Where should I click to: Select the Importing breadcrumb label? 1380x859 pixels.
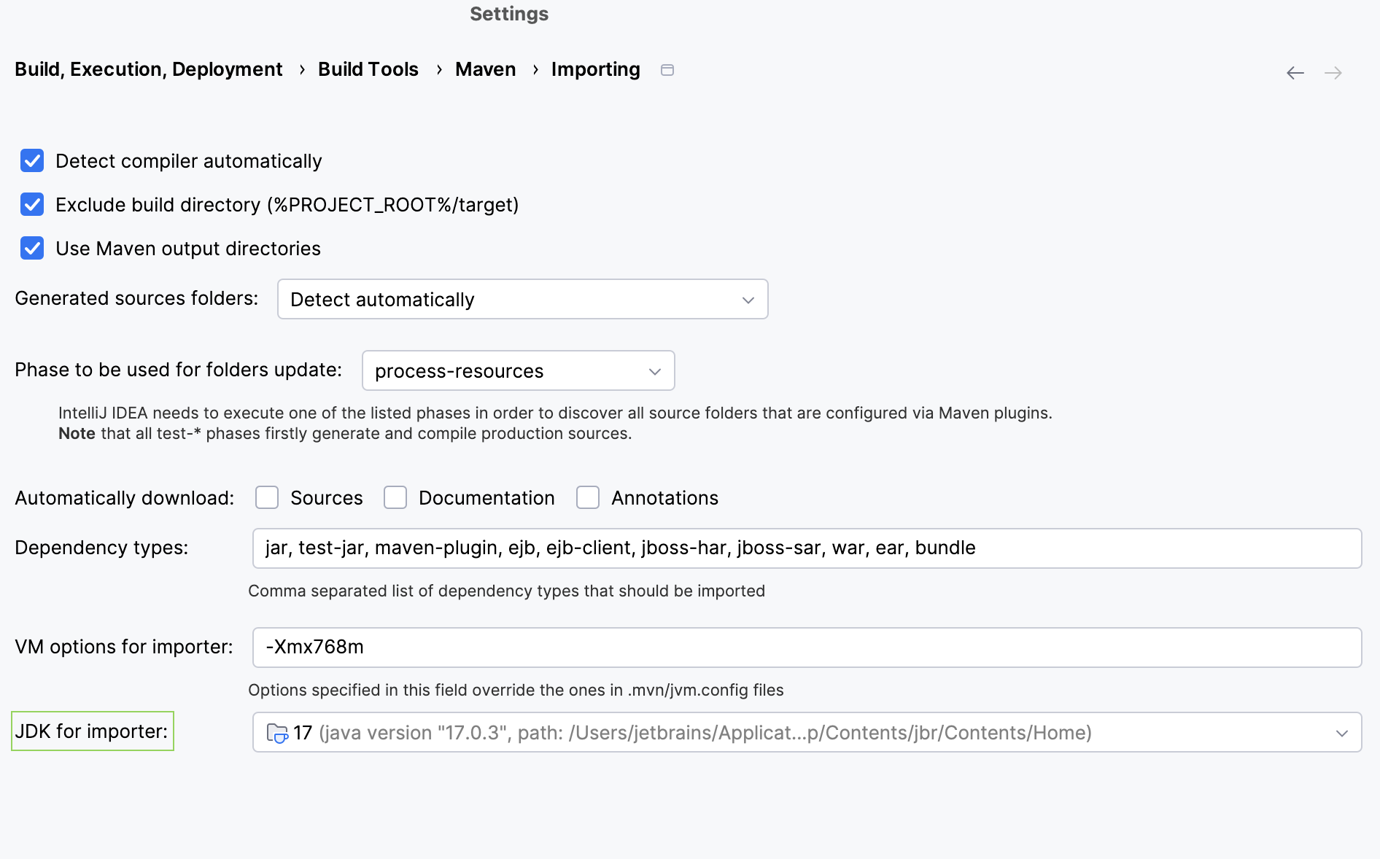click(595, 69)
